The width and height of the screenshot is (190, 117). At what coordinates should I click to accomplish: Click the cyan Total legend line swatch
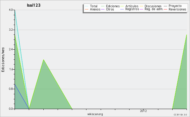click(87, 6)
